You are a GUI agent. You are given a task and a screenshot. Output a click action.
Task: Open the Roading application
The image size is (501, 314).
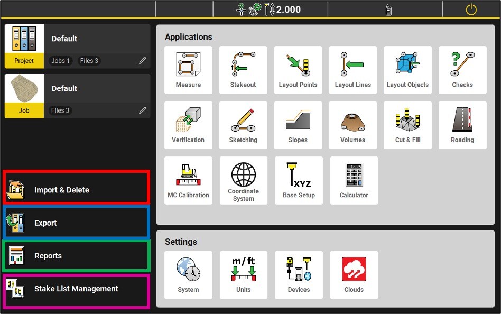coord(462,125)
